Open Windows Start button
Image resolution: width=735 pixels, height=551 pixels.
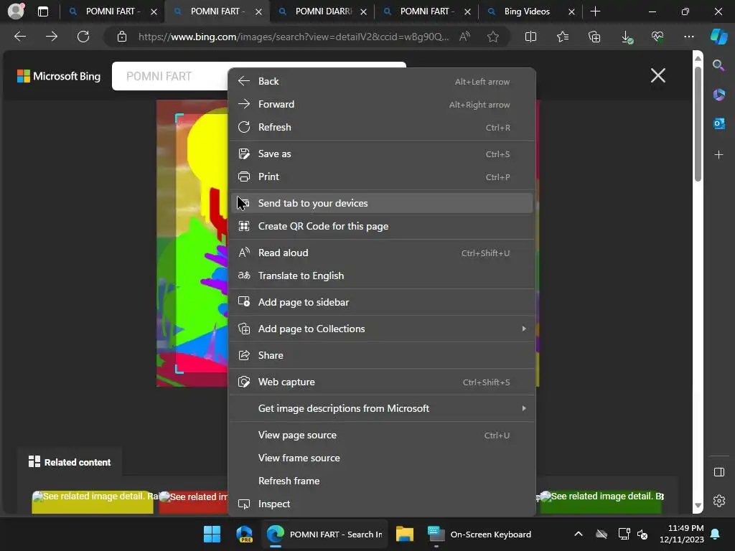pyautogui.click(x=212, y=534)
